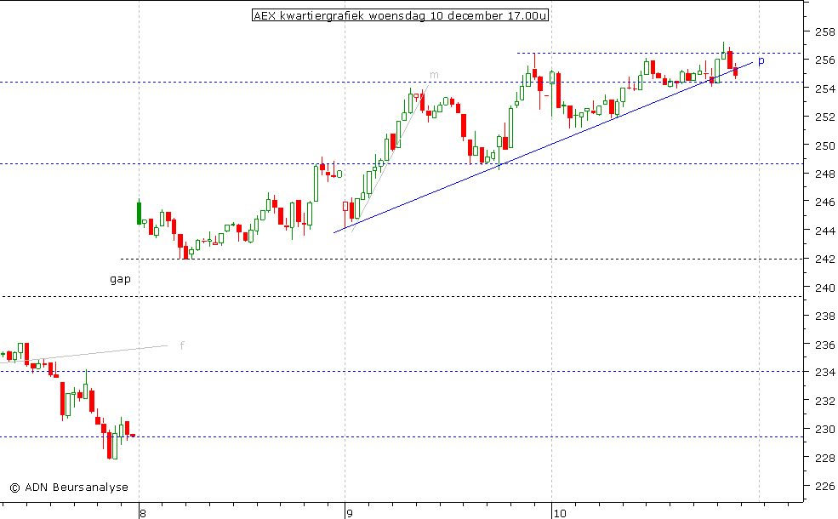Click the 254 price axis label
This screenshot has width=838, height=519.
point(824,88)
